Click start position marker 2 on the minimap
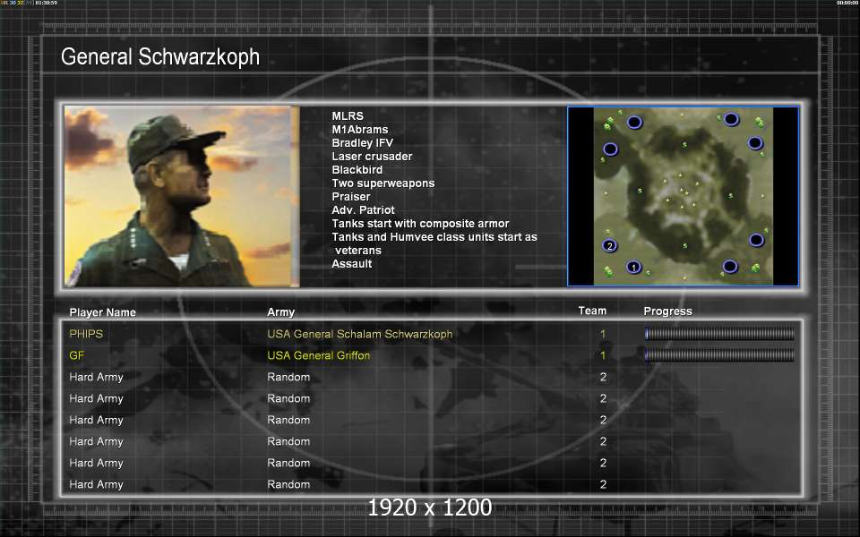Image resolution: width=860 pixels, height=537 pixels. 609,246
